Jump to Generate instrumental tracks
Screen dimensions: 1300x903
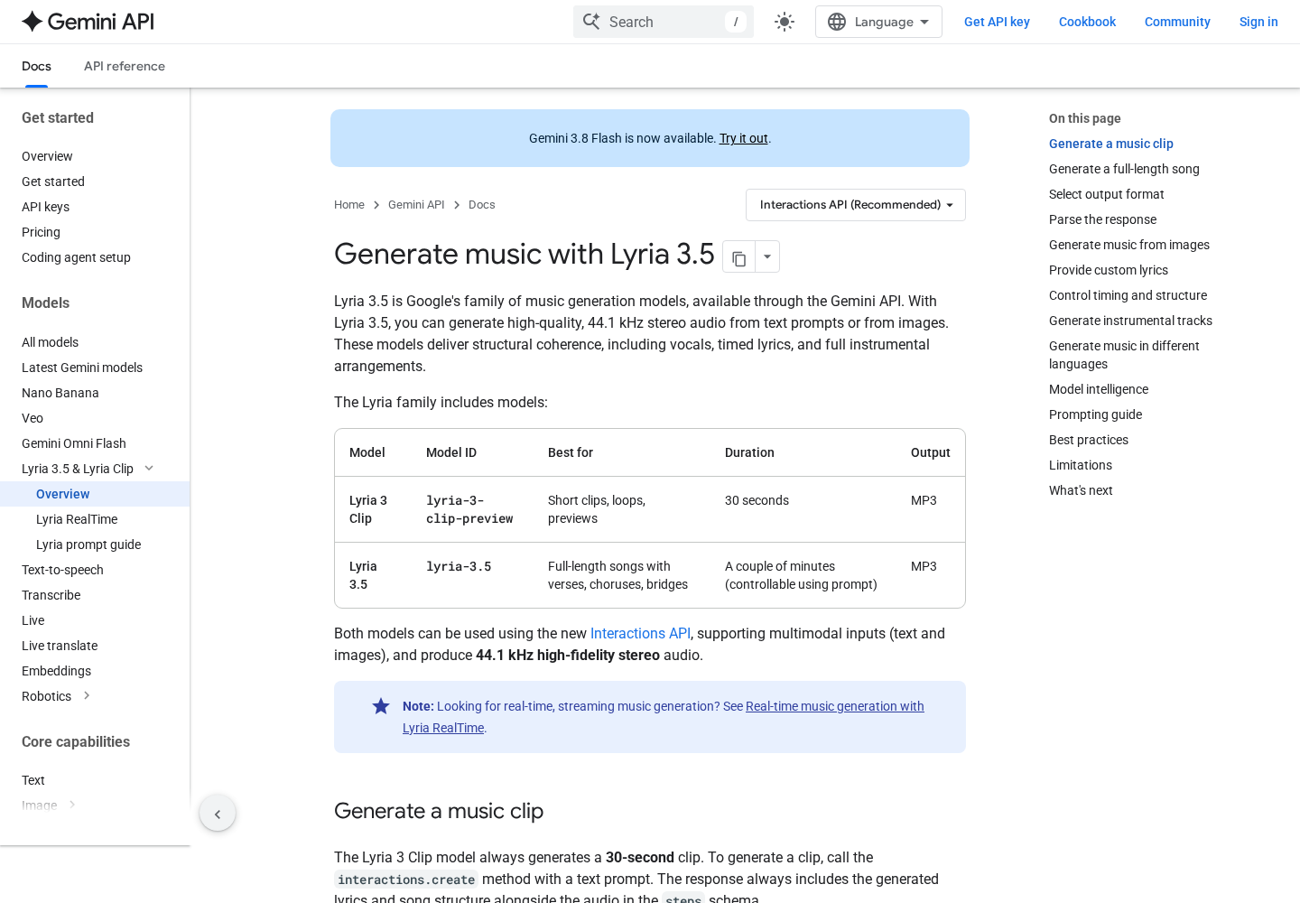[x=1130, y=321]
